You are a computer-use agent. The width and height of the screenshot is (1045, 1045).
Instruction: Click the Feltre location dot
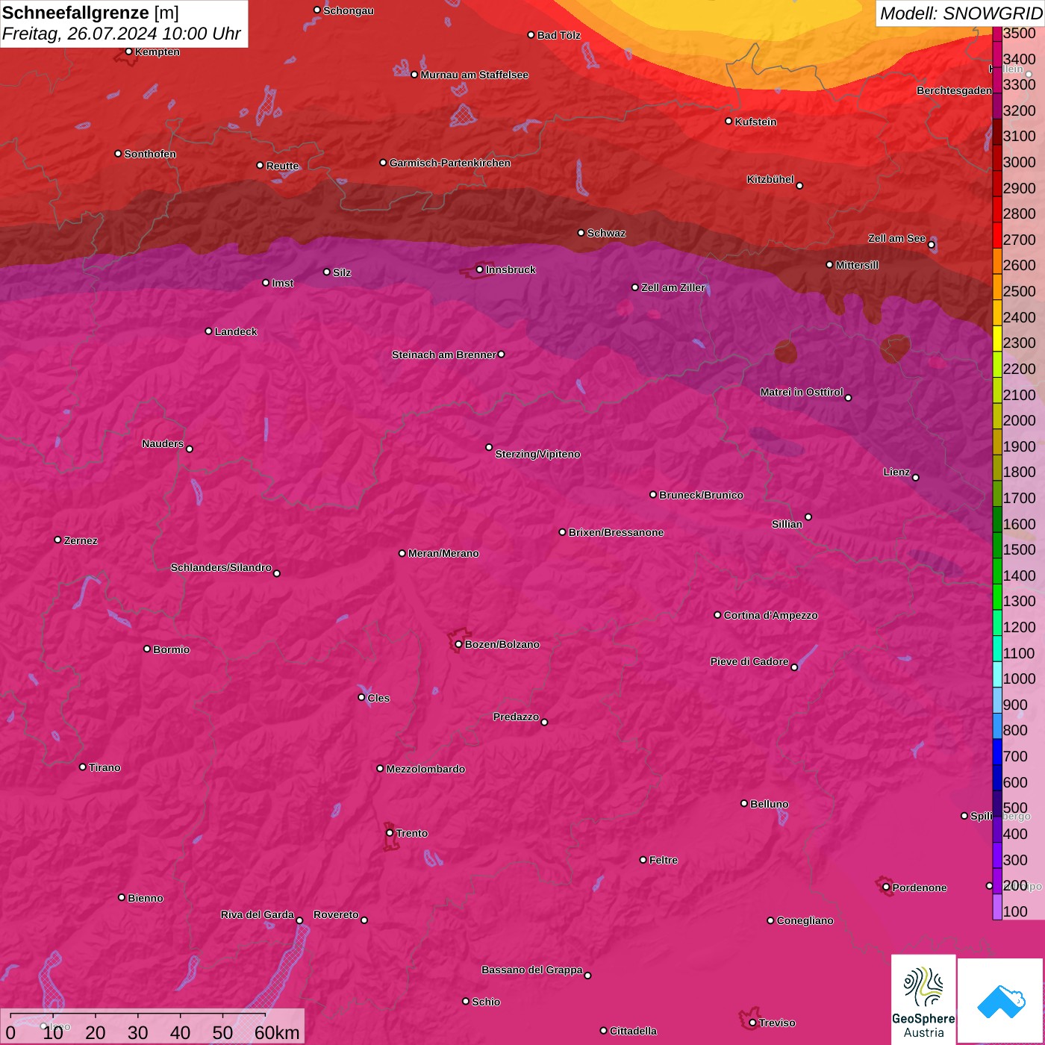pyautogui.click(x=643, y=860)
